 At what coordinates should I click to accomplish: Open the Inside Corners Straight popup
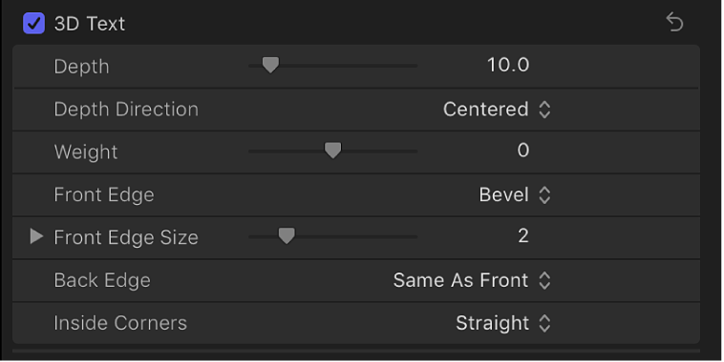tap(503, 323)
